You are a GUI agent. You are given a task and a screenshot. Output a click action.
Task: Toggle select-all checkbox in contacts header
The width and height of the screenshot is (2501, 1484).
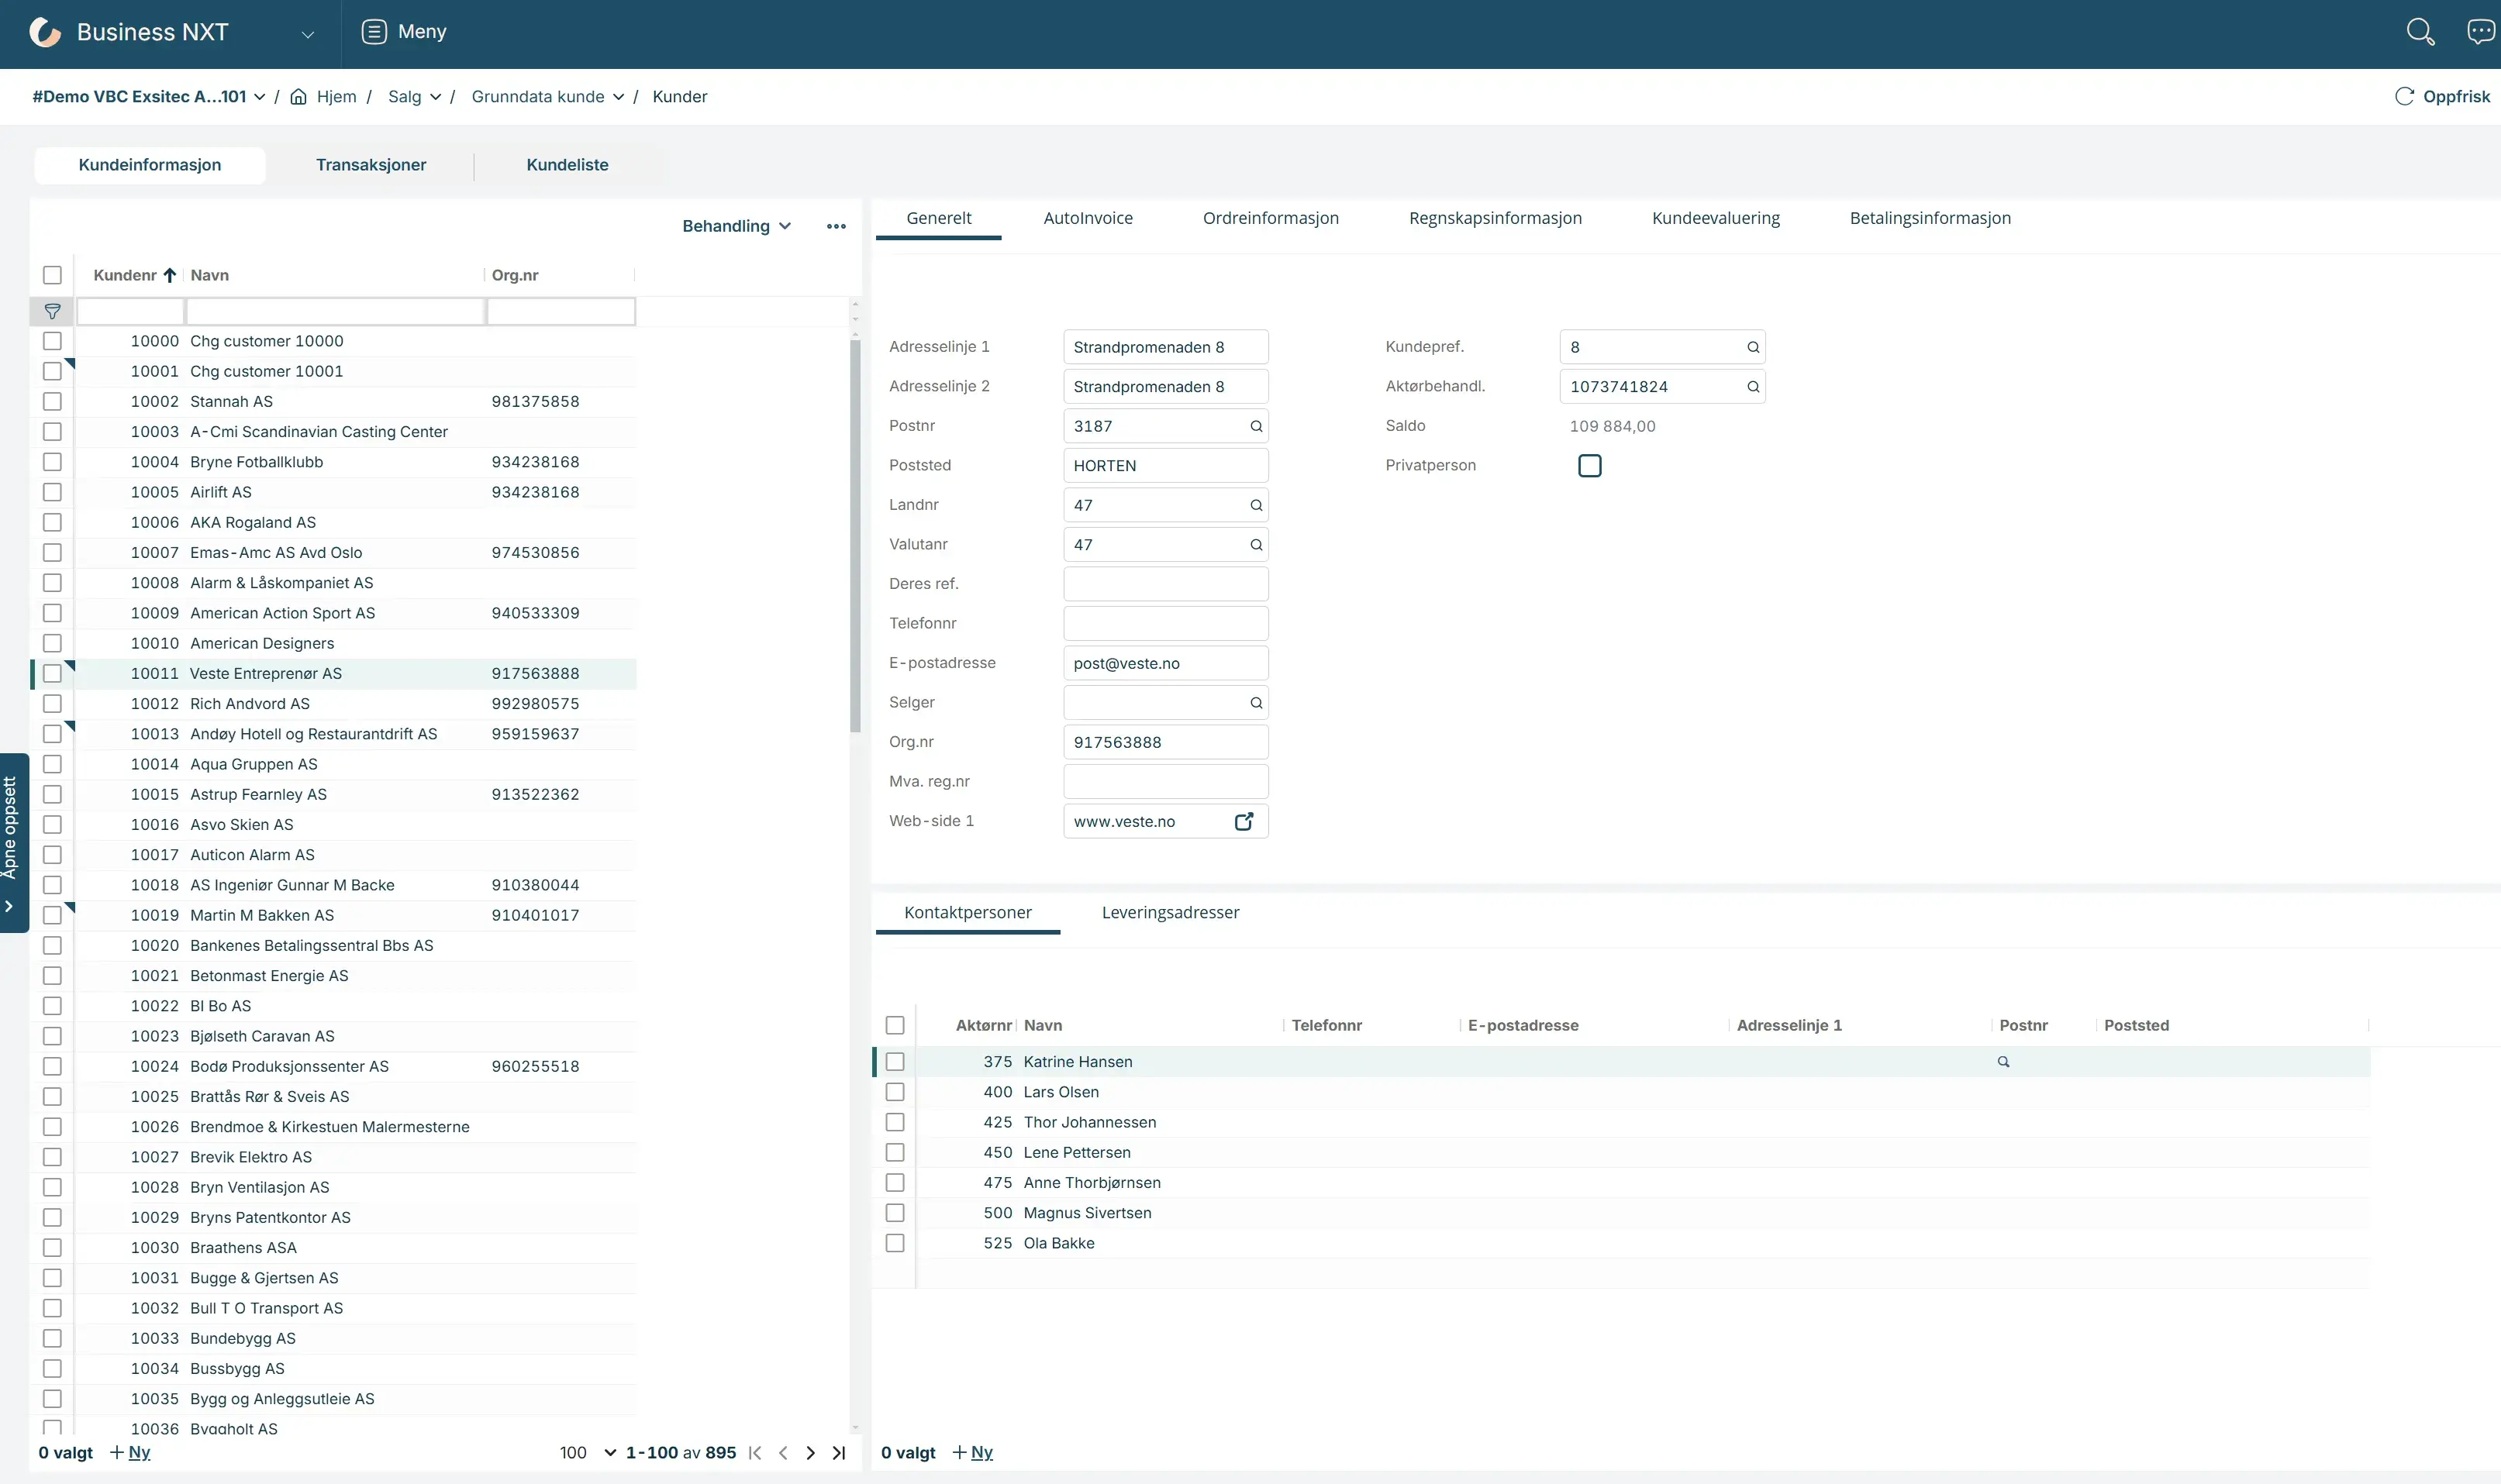895,1026
